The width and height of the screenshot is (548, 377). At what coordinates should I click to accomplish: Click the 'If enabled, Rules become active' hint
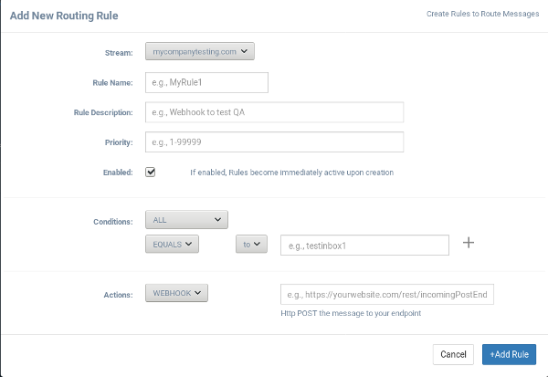tap(291, 172)
